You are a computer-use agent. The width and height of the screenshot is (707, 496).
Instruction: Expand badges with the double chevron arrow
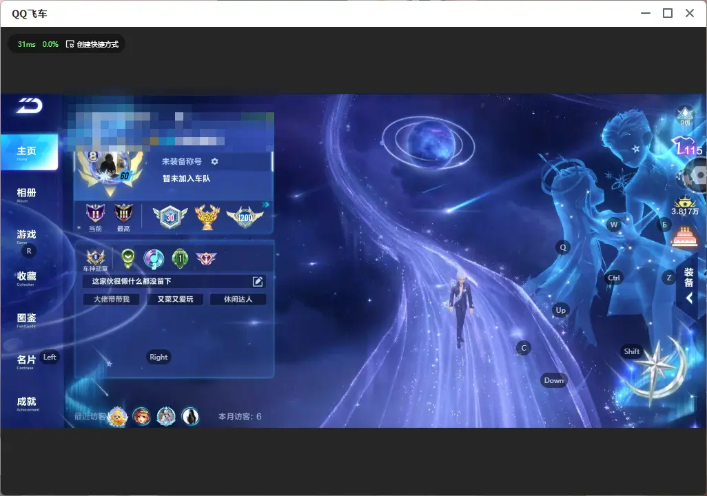tap(266, 205)
